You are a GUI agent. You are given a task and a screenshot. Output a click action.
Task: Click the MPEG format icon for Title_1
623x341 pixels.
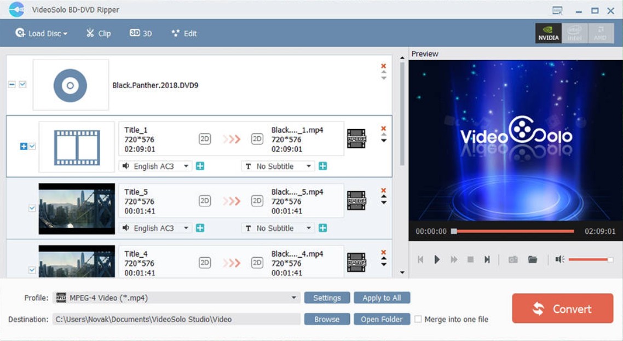356,138
